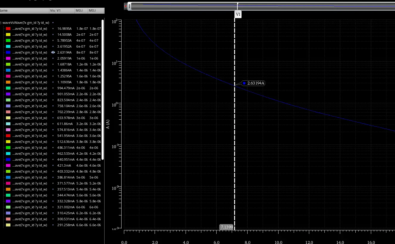Click the Vis column header
395x244 pixels.
pyautogui.click(x=53, y=10)
